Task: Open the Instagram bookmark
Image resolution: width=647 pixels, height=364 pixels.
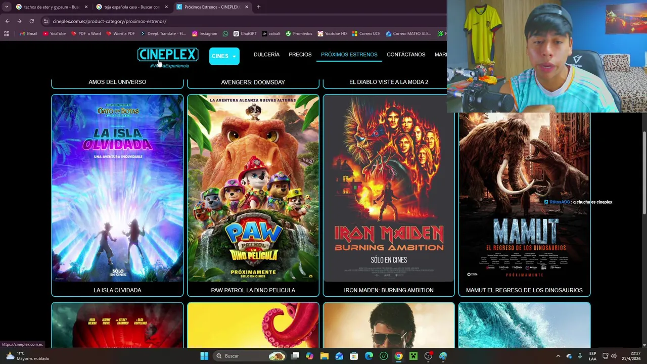Action: pos(204,34)
